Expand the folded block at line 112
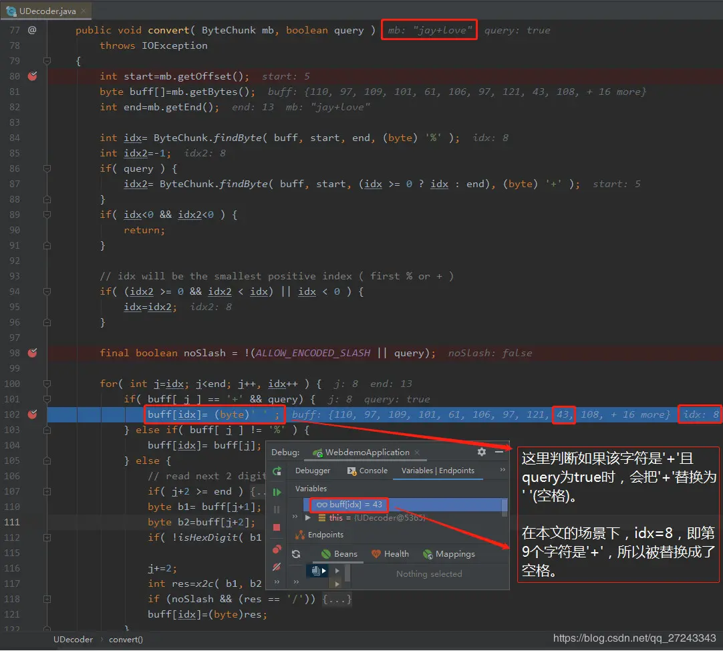 point(47,537)
